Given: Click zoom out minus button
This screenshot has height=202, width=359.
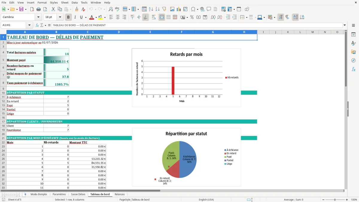Looking at the screenshot, I should coord(323,200).
